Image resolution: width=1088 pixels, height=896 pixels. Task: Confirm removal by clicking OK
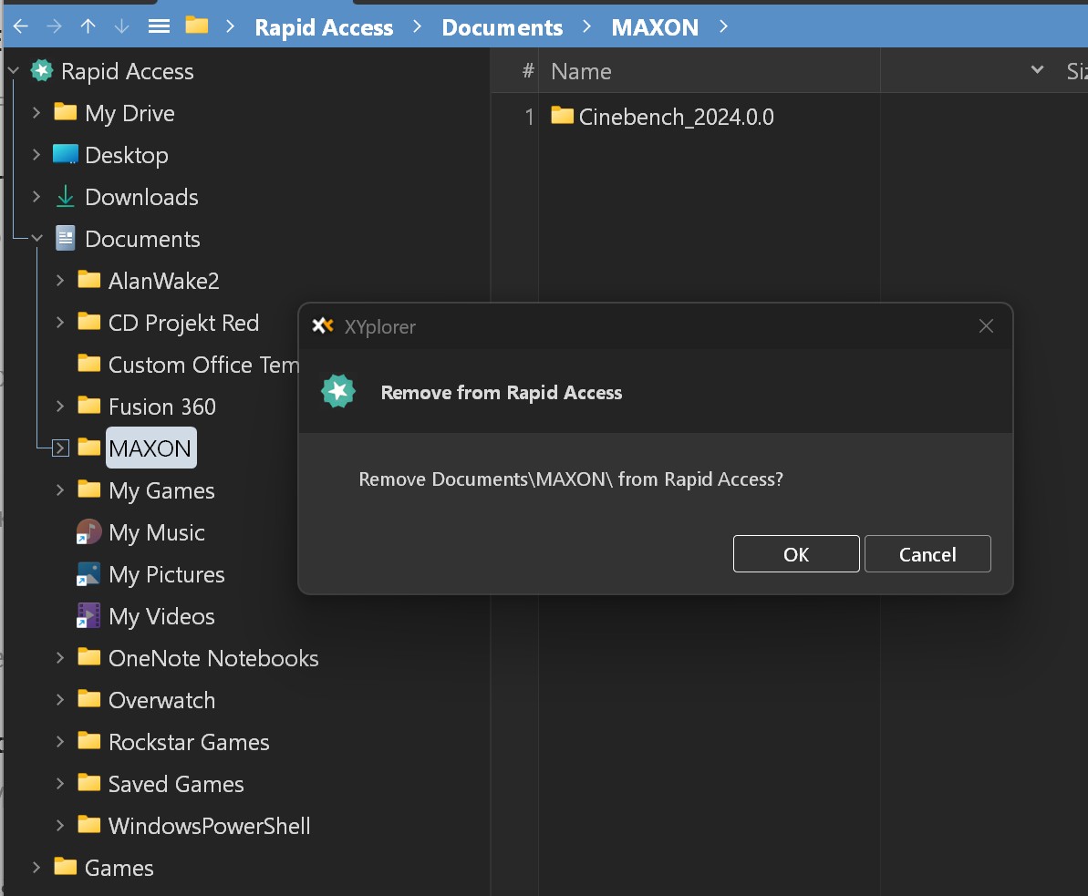795,553
